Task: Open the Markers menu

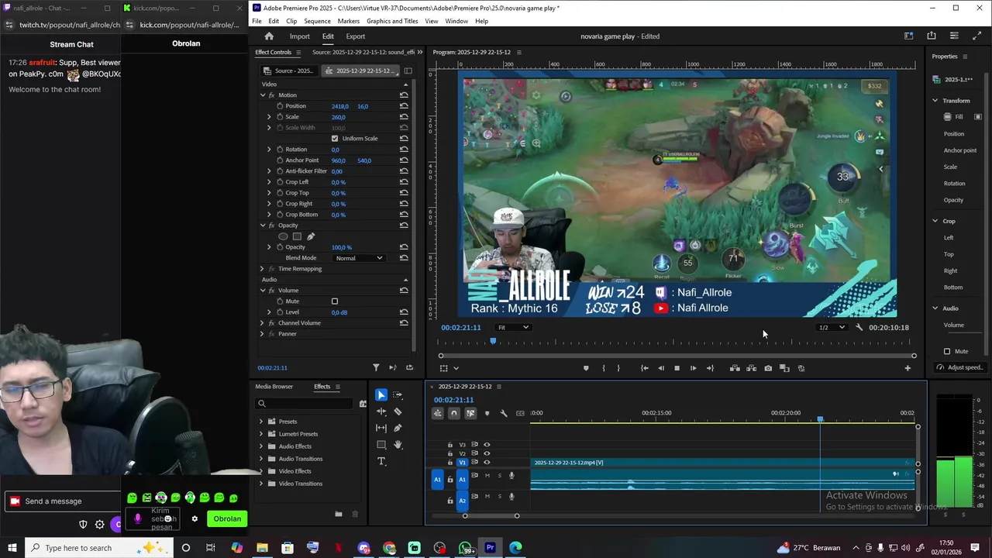Action: [348, 21]
